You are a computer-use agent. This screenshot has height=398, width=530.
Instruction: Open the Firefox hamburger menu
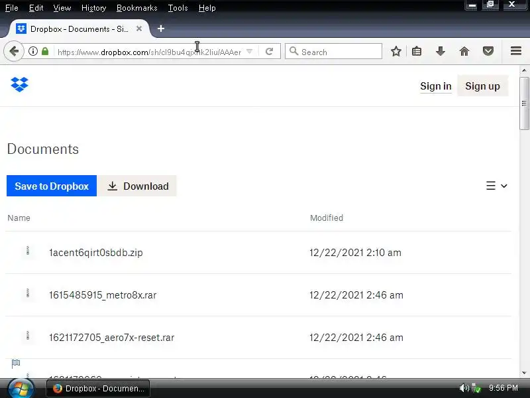[x=516, y=51]
